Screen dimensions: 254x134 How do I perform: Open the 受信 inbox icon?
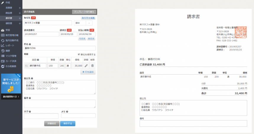(x=3, y=30)
